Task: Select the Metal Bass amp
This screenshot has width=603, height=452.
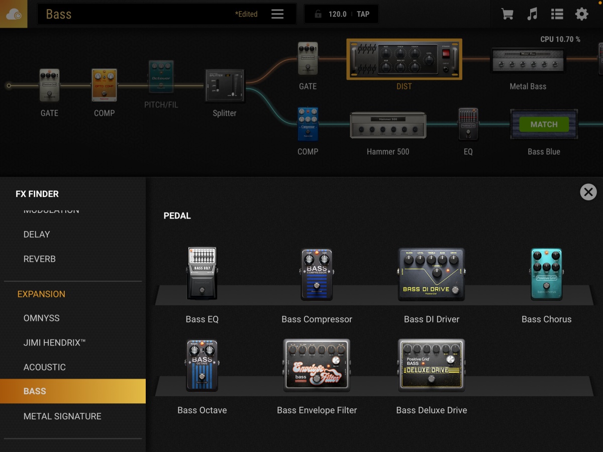Action: [528, 60]
